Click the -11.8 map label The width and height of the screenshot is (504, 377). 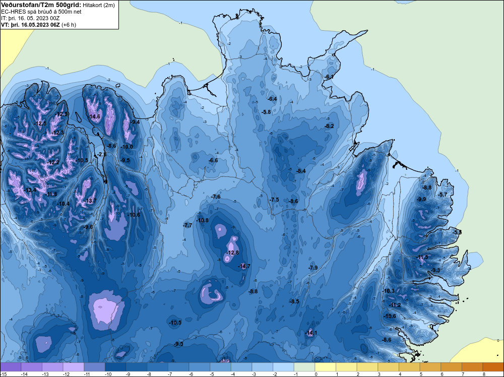coord(51,194)
